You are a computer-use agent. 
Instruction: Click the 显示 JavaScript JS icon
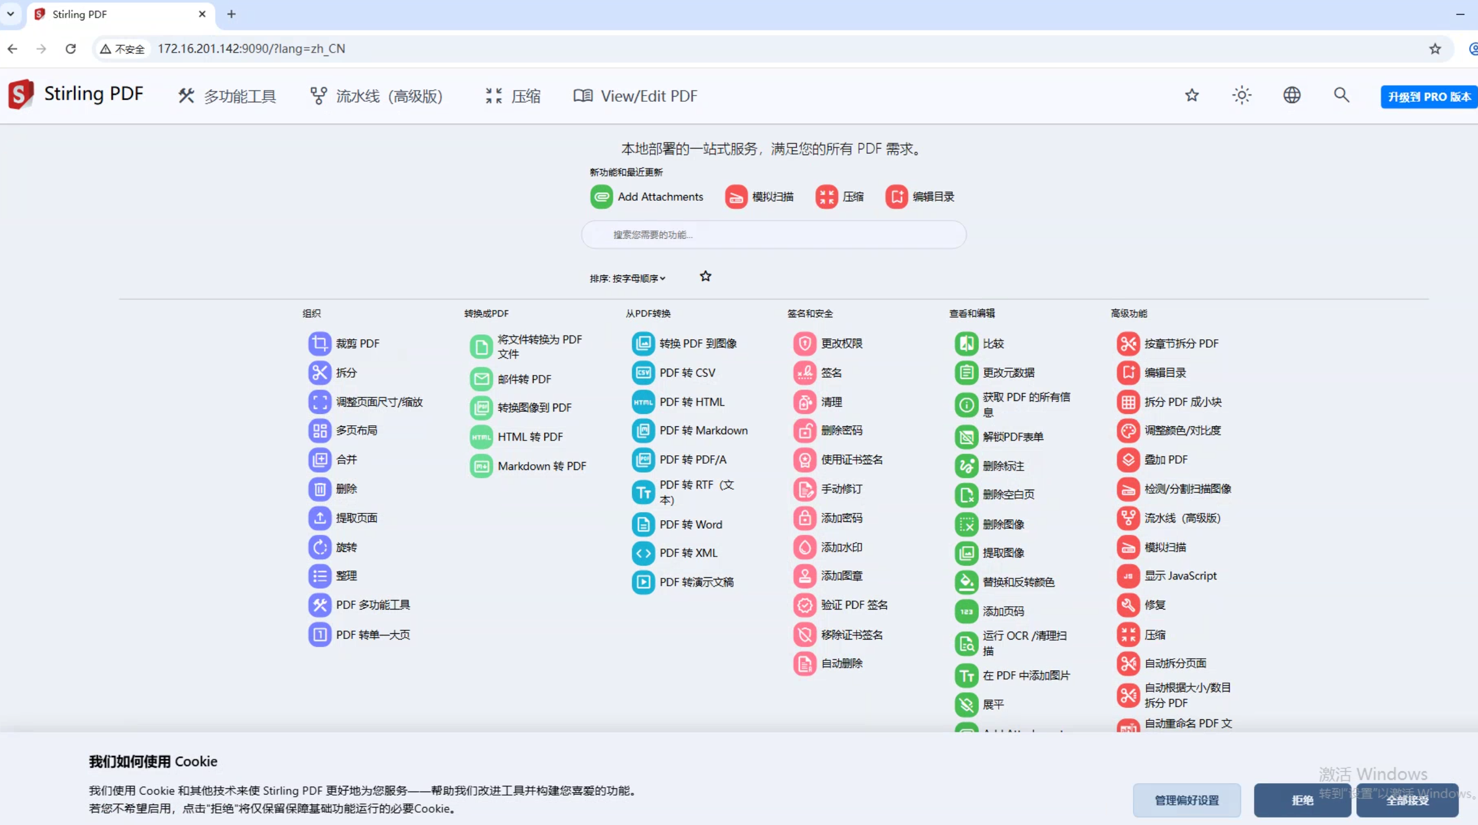pos(1128,576)
